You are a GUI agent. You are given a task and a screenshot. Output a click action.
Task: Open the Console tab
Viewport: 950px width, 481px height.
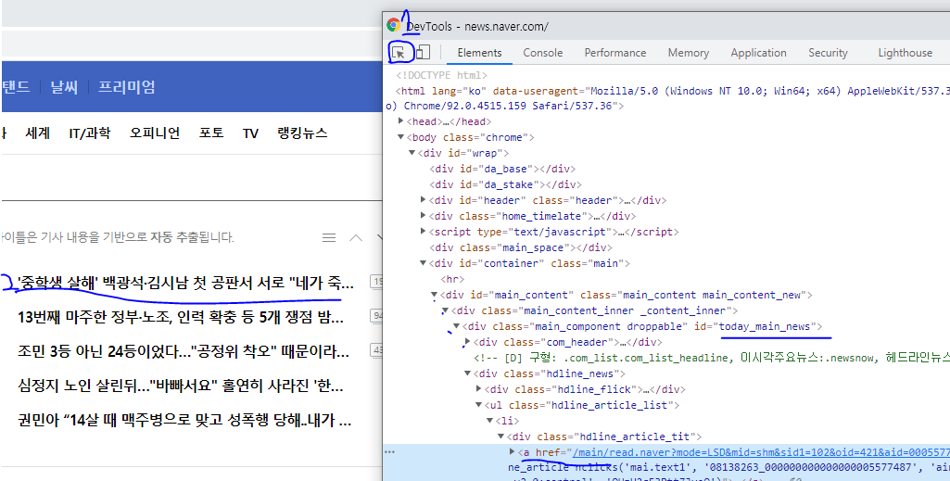(x=543, y=53)
